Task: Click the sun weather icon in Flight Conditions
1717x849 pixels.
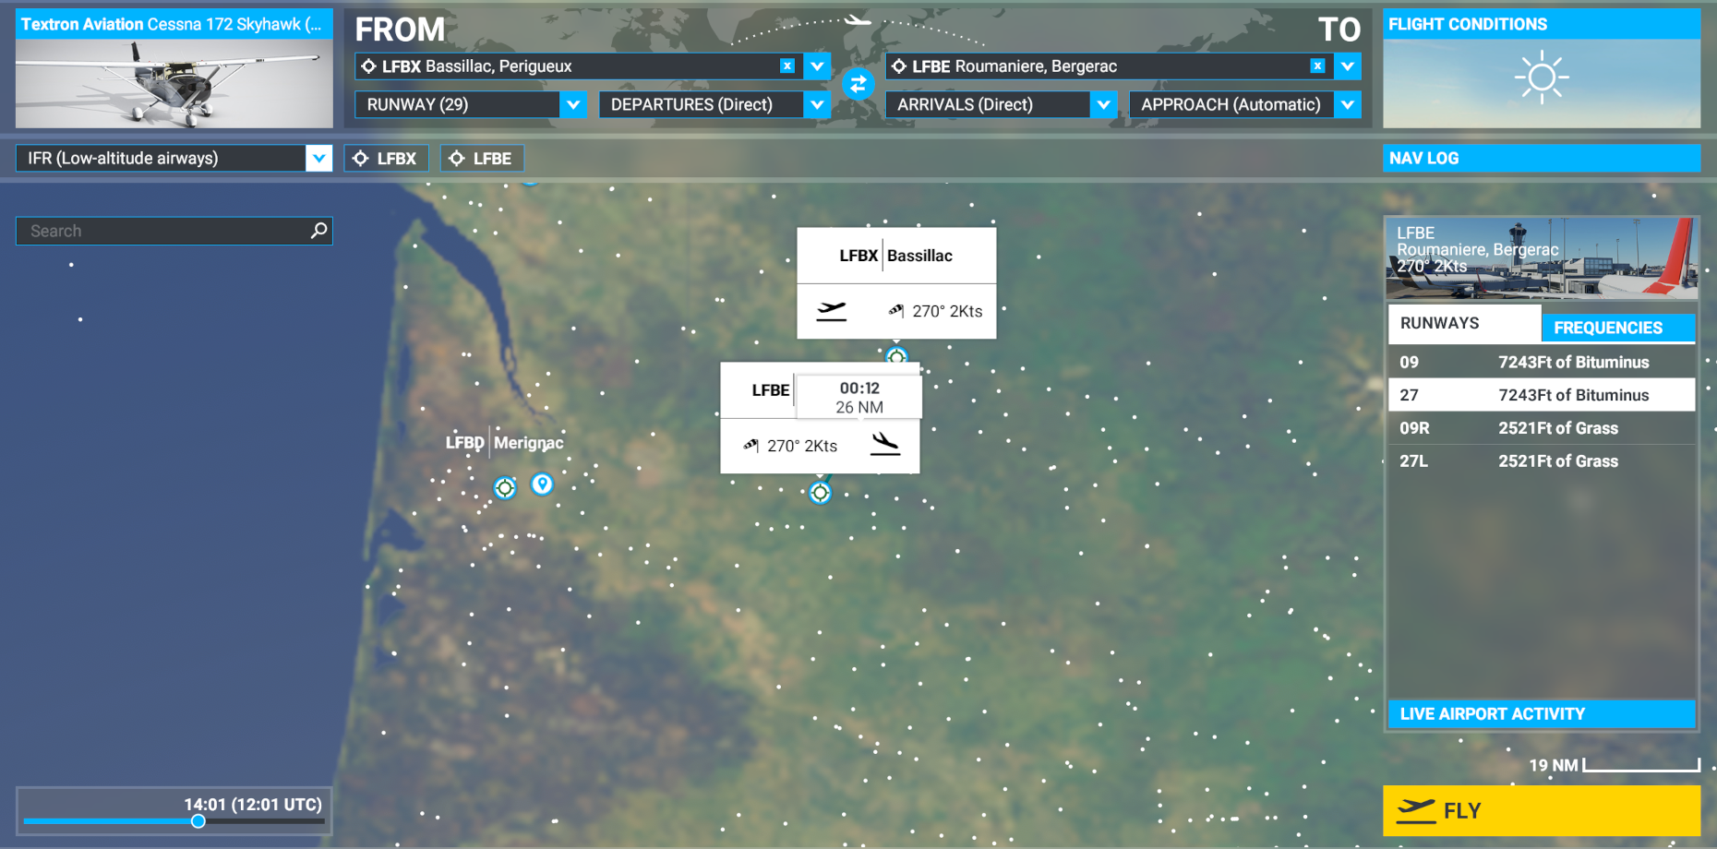Action: point(1542,78)
